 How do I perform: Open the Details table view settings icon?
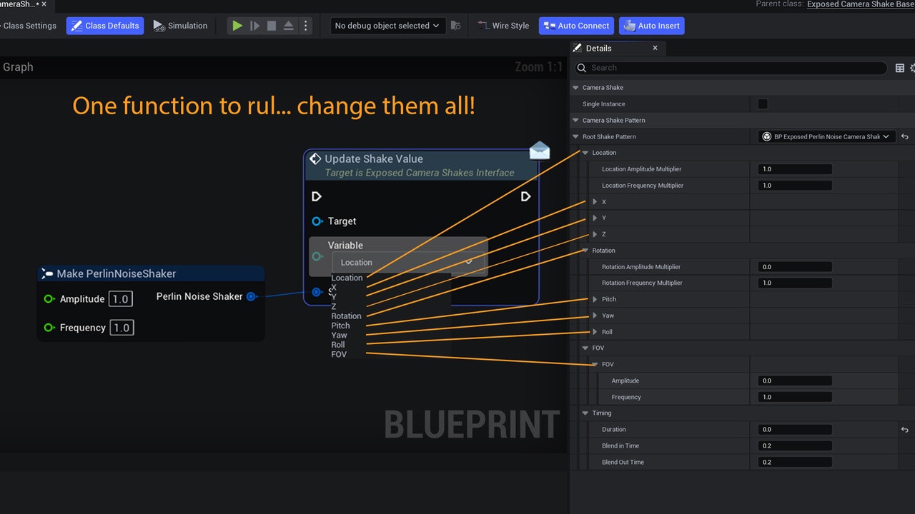[x=900, y=68]
